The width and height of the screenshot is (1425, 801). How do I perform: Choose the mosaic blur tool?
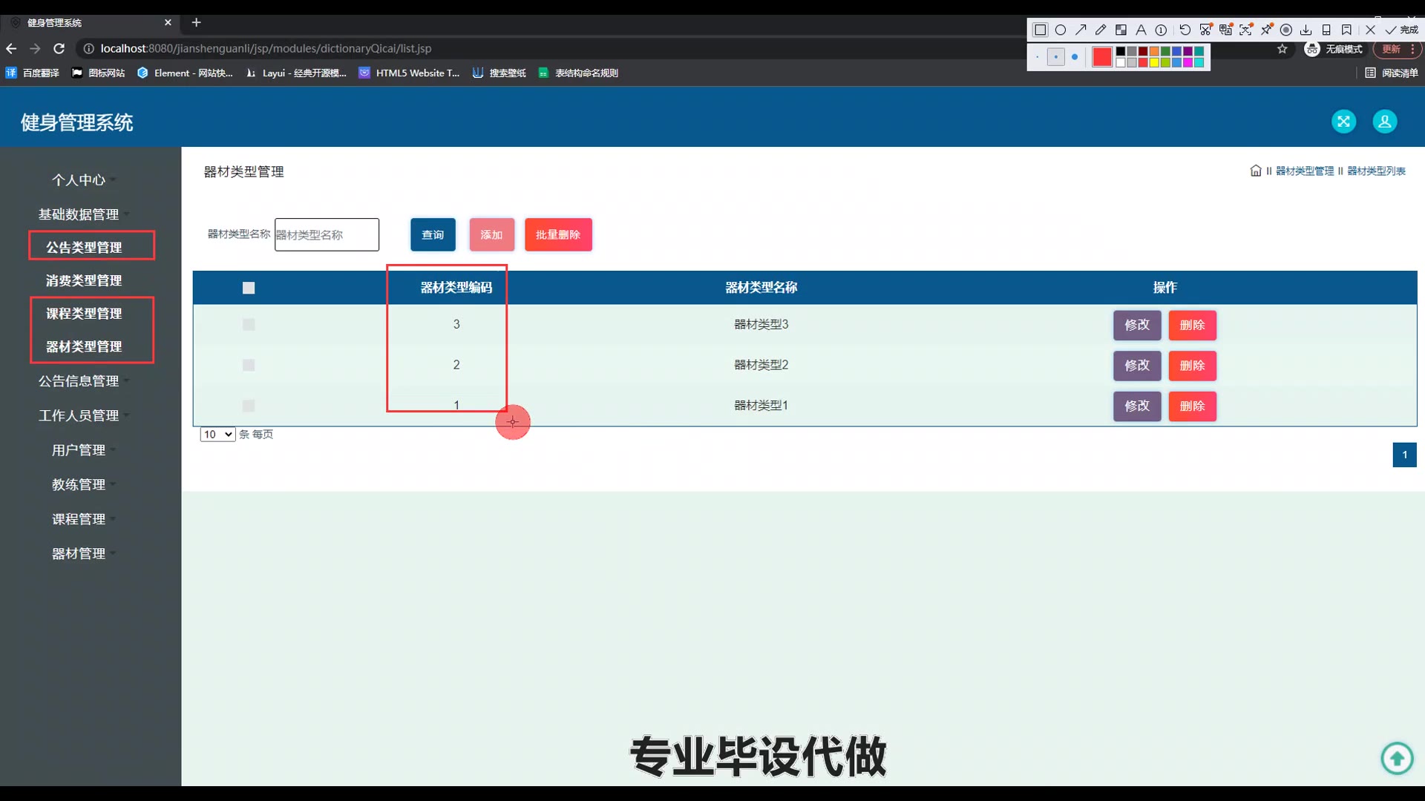tap(1121, 30)
